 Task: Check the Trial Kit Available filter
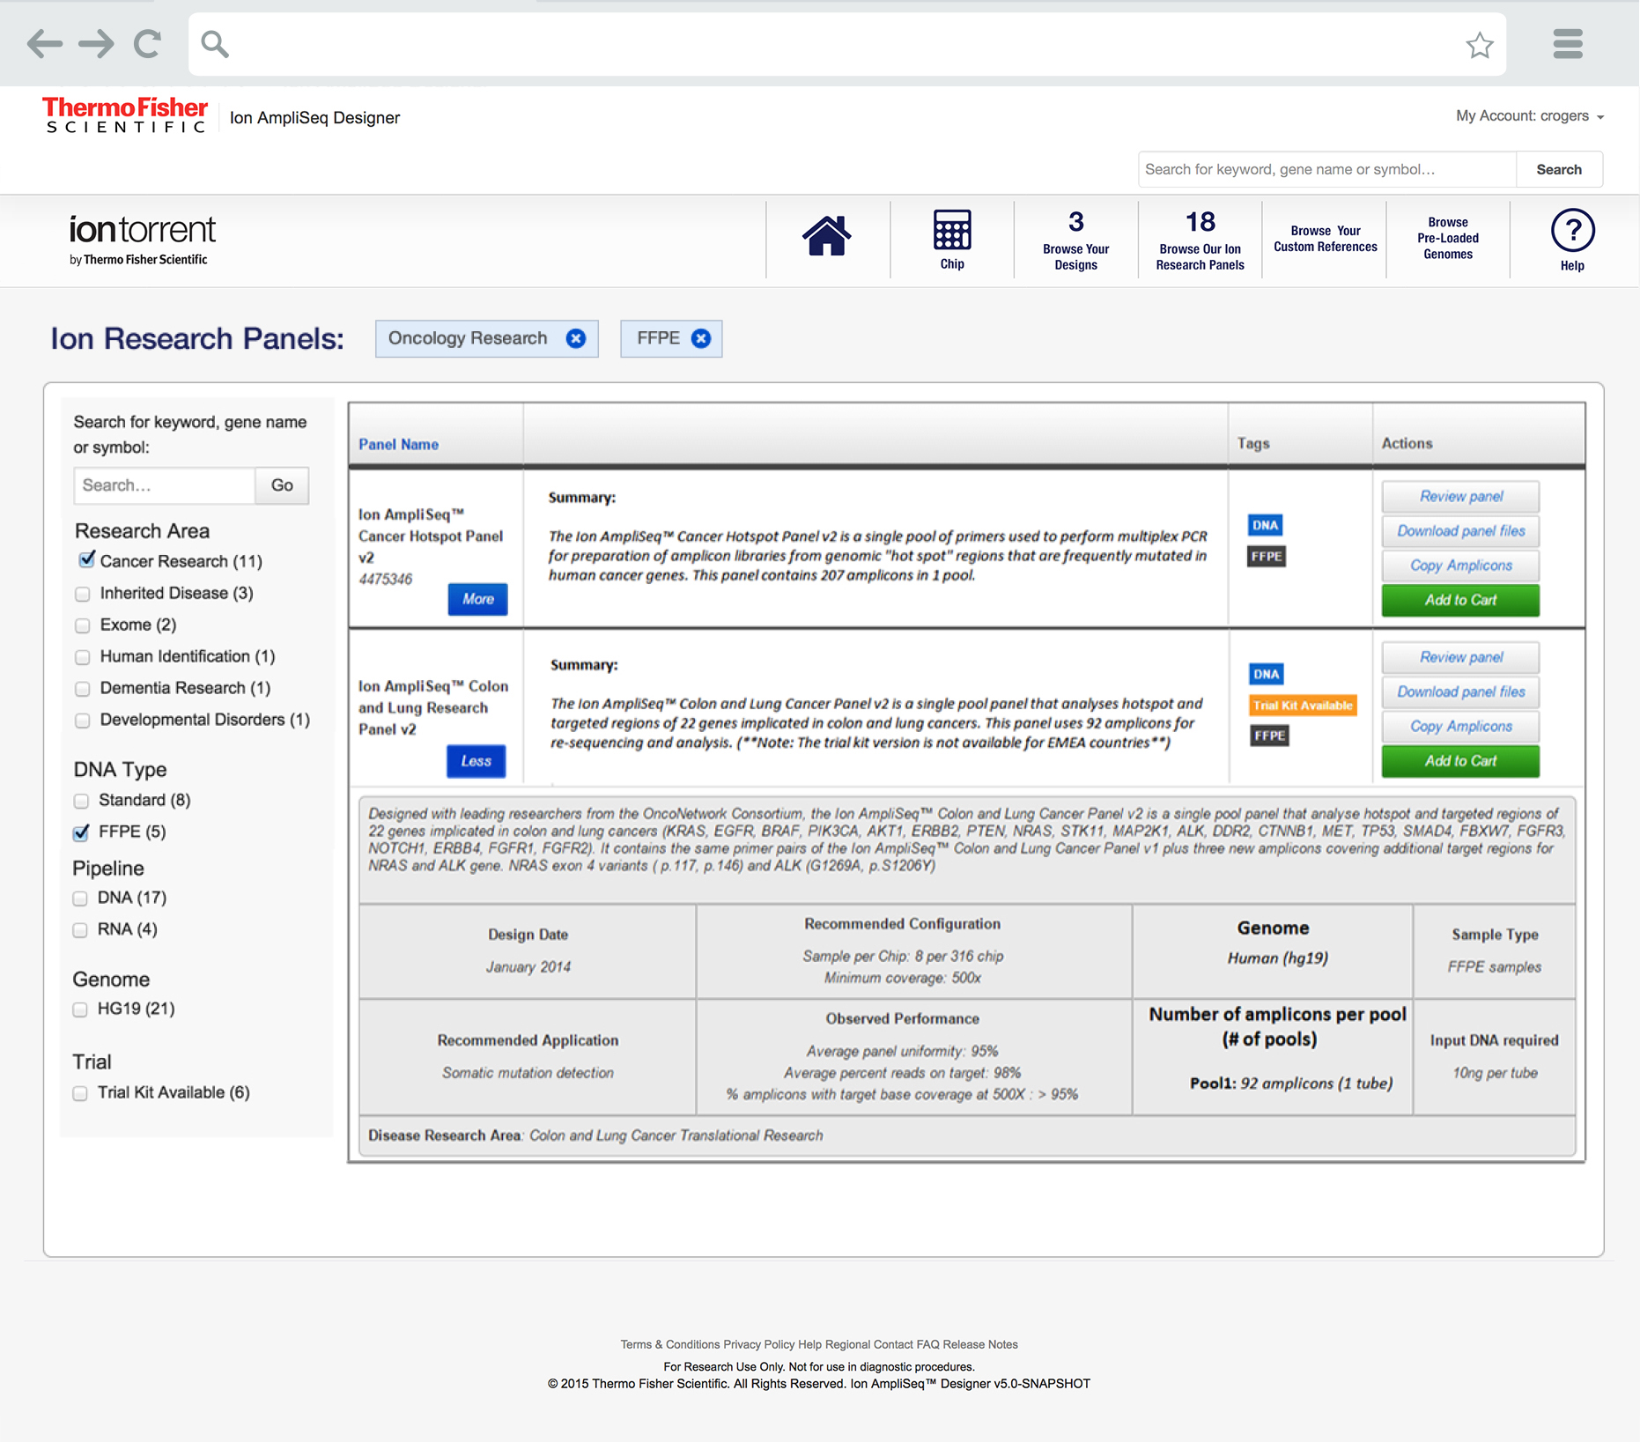(80, 1093)
